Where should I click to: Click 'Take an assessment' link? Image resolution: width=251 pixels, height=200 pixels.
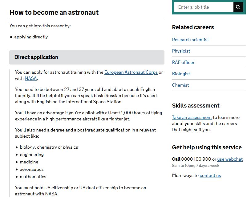coord(192,117)
